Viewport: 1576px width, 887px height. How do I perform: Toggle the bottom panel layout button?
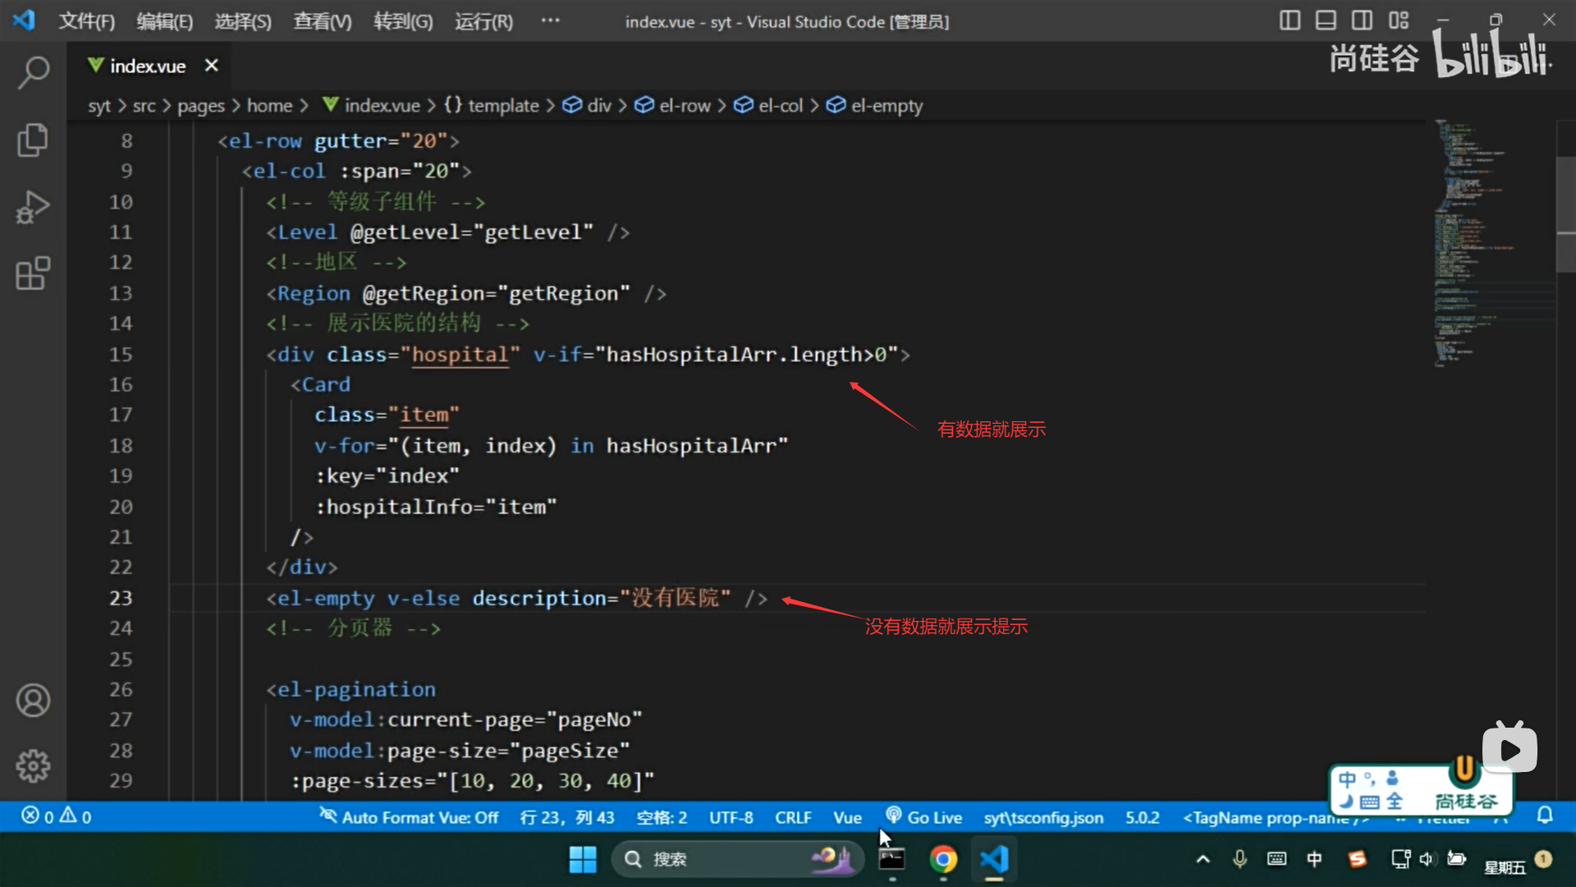[x=1326, y=21]
